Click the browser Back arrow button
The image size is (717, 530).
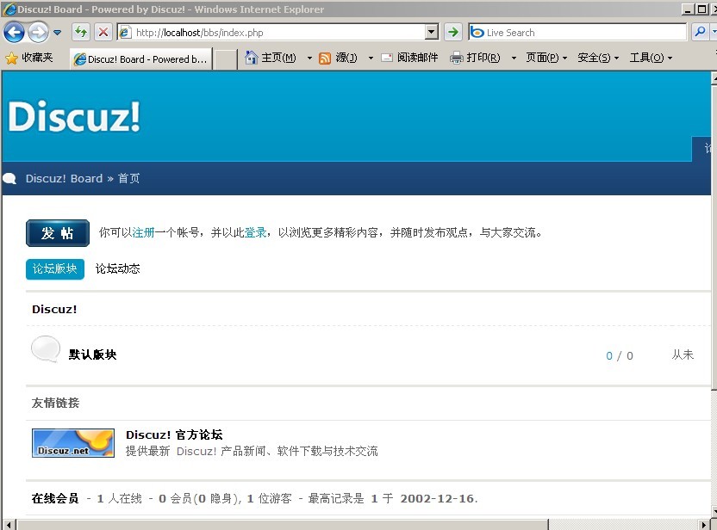click(x=14, y=33)
